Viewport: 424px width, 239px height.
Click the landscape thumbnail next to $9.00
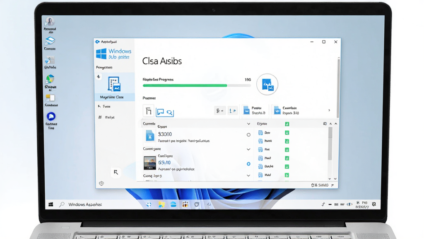pyautogui.click(x=149, y=163)
